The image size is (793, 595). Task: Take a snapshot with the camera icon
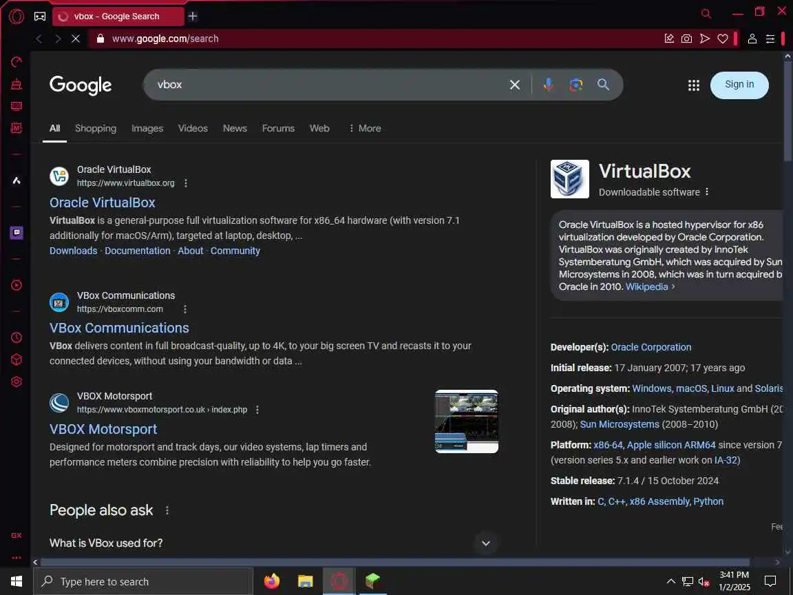[686, 39]
